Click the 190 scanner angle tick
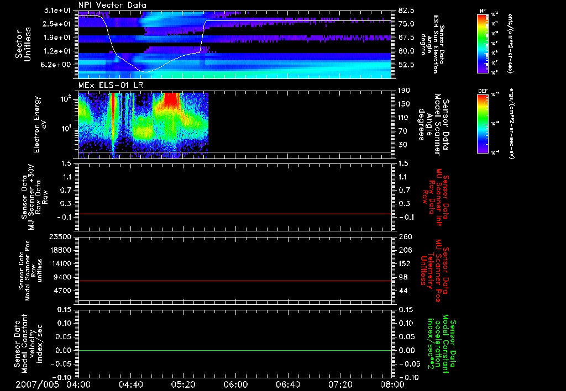This screenshot has height=391, width=566. pyautogui.click(x=404, y=91)
